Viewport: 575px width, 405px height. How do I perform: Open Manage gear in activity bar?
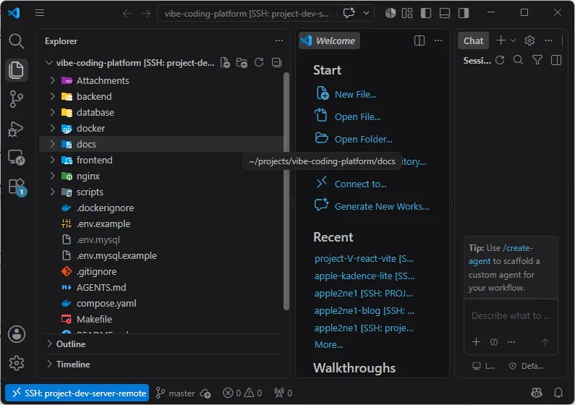(17, 363)
